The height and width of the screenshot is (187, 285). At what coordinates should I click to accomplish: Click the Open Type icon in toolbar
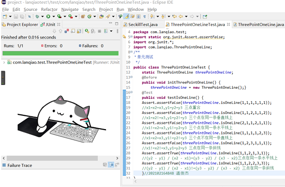tap(102, 17)
